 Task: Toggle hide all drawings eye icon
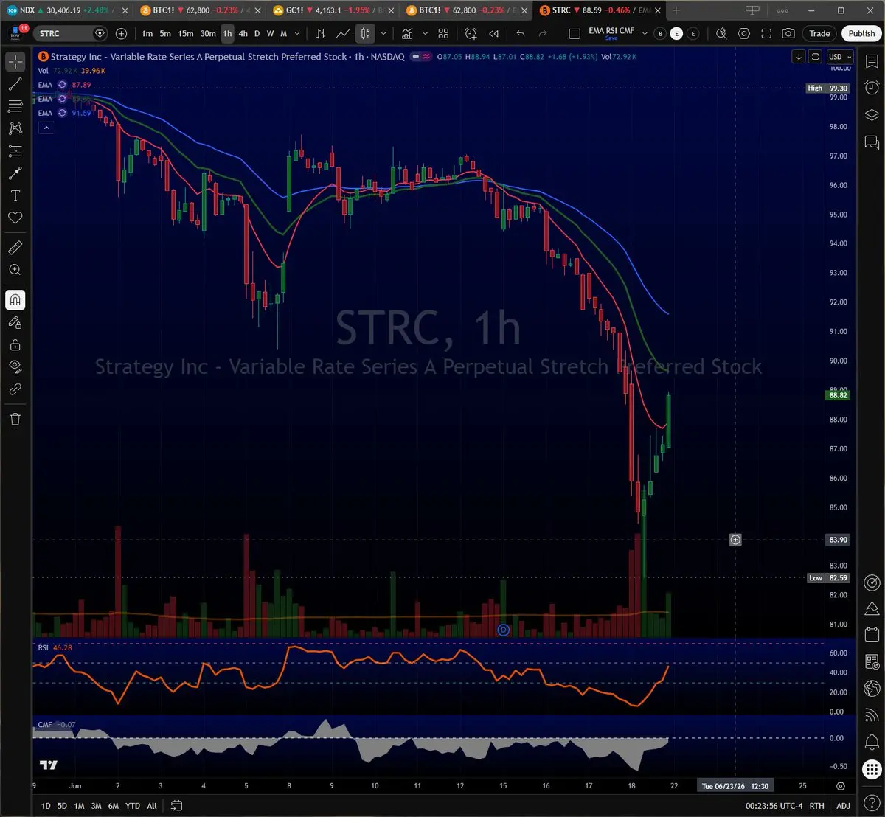click(x=15, y=366)
